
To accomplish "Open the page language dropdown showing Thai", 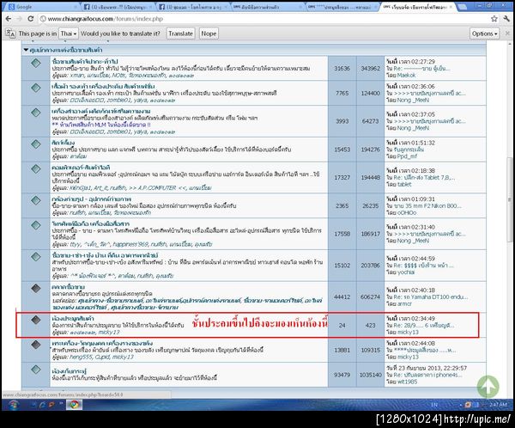I will click(x=69, y=34).
